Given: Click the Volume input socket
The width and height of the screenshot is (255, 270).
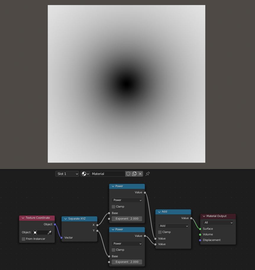Looking at the screenshot, I should (200, 234).
